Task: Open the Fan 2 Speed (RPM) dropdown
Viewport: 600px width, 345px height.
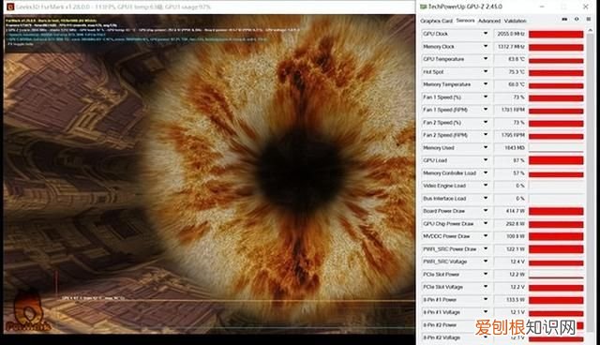Action: [486, 135]
